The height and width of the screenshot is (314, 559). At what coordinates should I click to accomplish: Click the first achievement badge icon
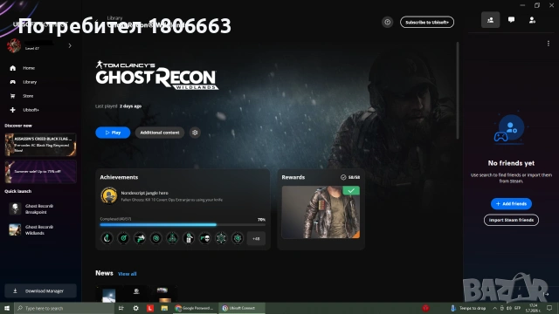pyautogui.click(x=107, y=238)
